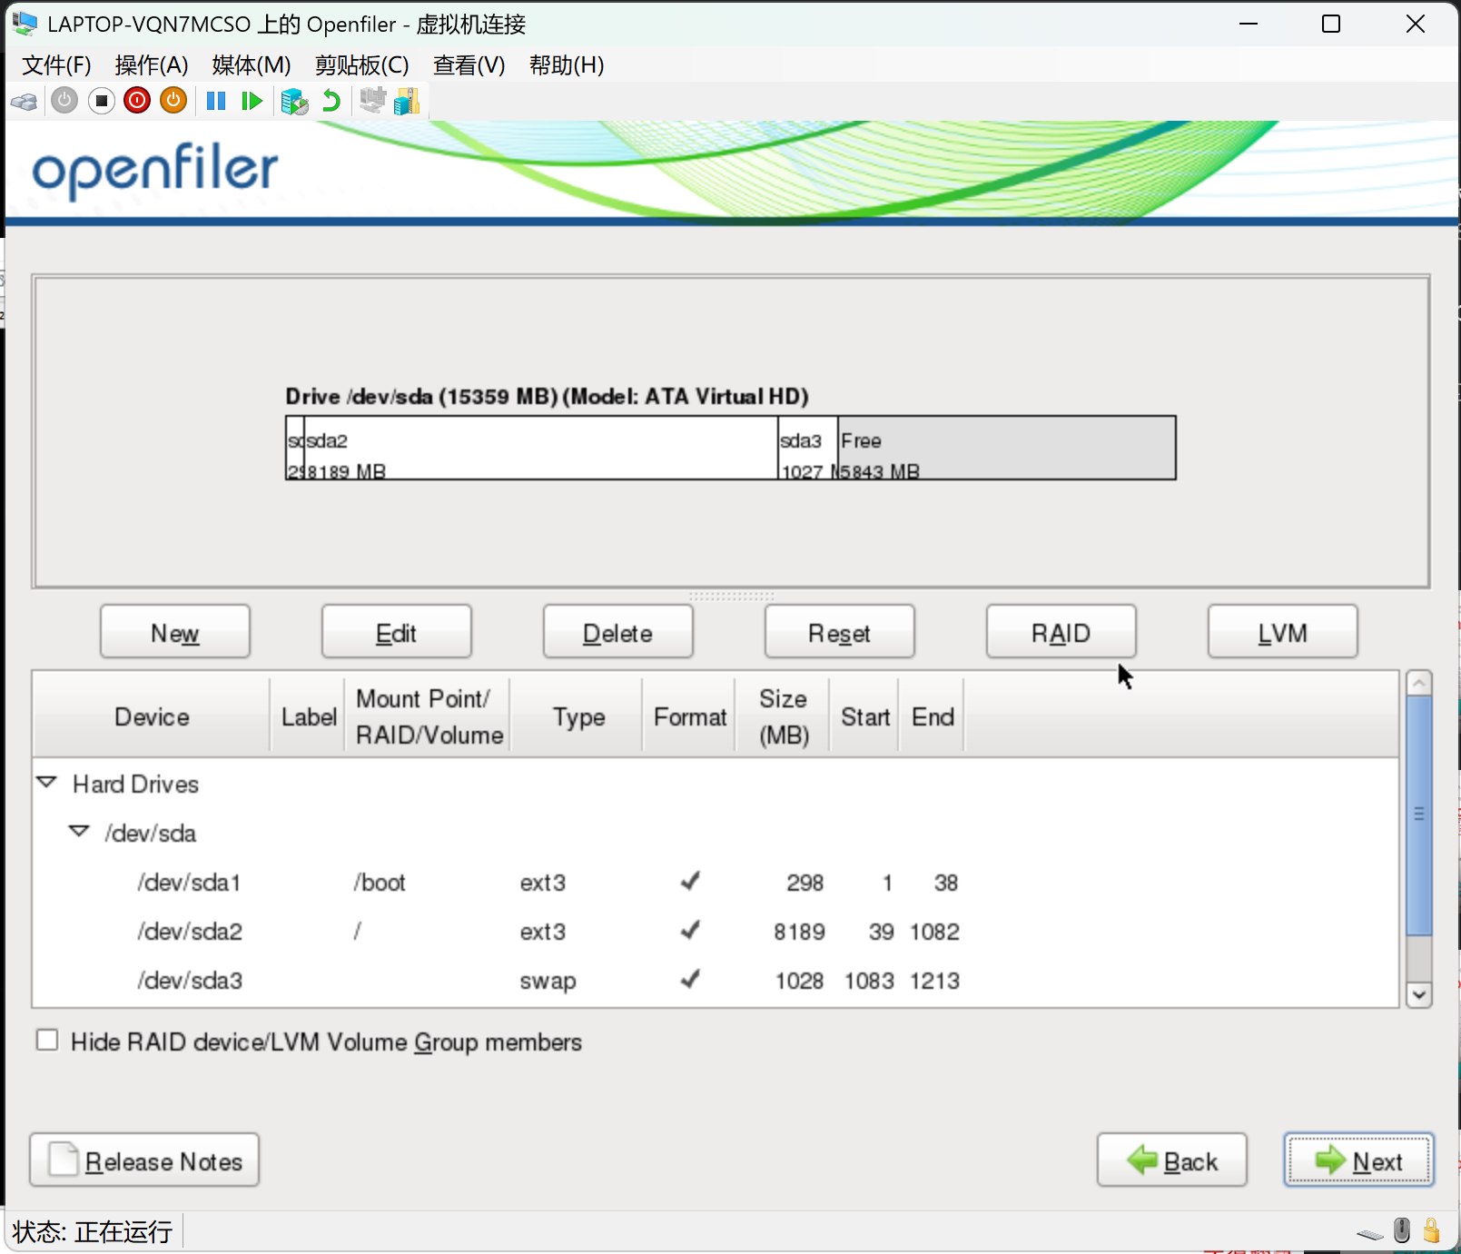
Task: Click the partition list scrollbar up arrow
Action: pos(1419,683)
